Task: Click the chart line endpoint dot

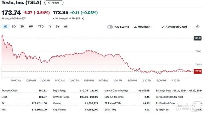Action: click(190, 71)
